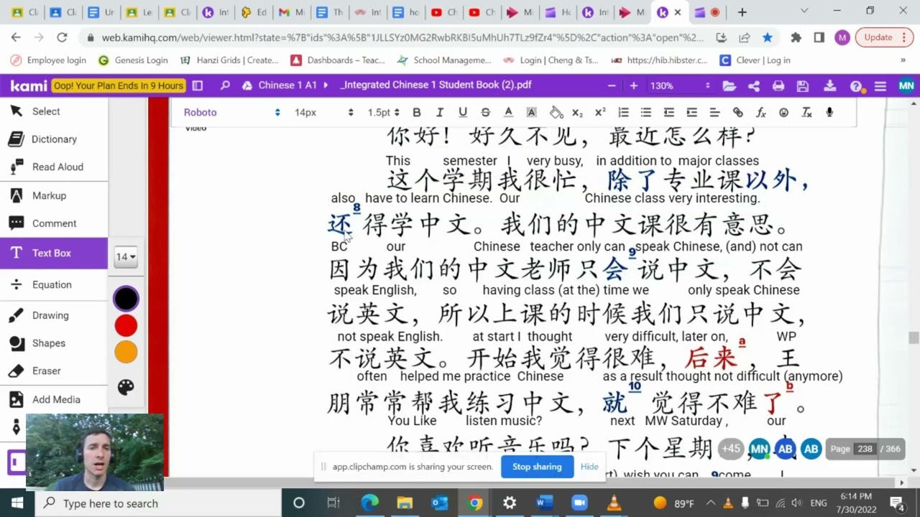
Task: Apply paint bucket fill color
Action: coord(556,113)
